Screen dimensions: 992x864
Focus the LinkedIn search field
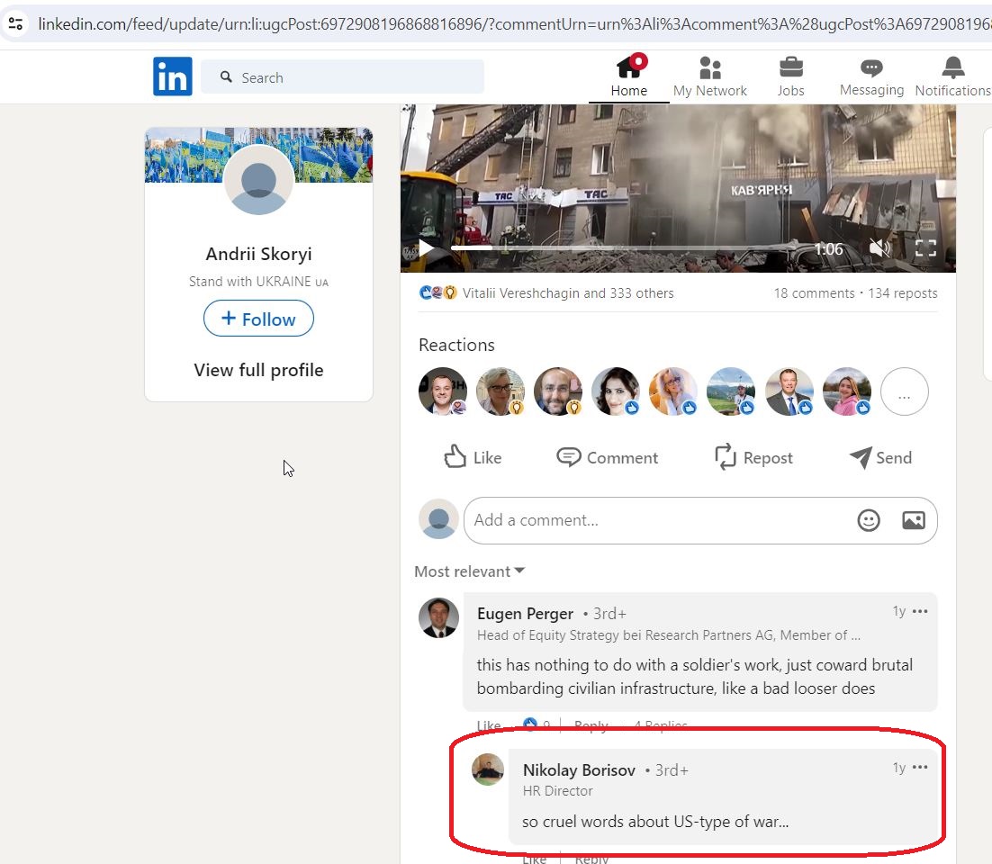click(342, 77)
